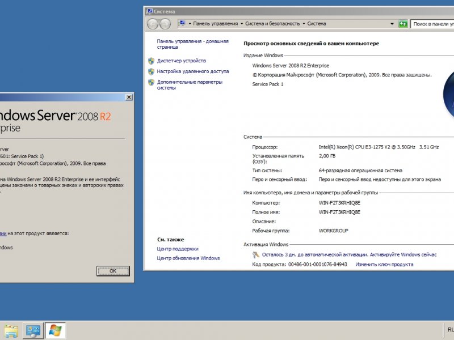454x340 pixels.
Task: Click the green refresh button beside address bar
Action: (x=403, y=24)
